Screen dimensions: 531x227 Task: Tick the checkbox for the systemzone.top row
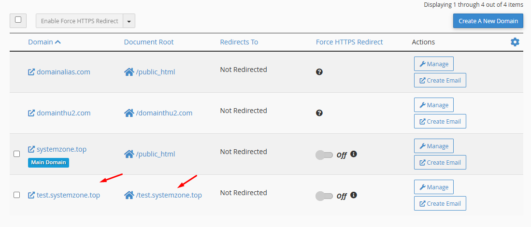[x=17, y=154]
